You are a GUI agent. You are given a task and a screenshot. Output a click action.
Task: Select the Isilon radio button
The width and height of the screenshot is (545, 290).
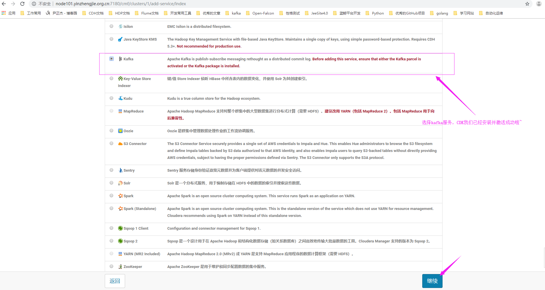pyautogui.click(x=111, y=26)
